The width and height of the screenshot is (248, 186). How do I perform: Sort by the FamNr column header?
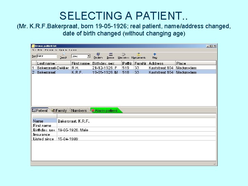pos(141,63)
